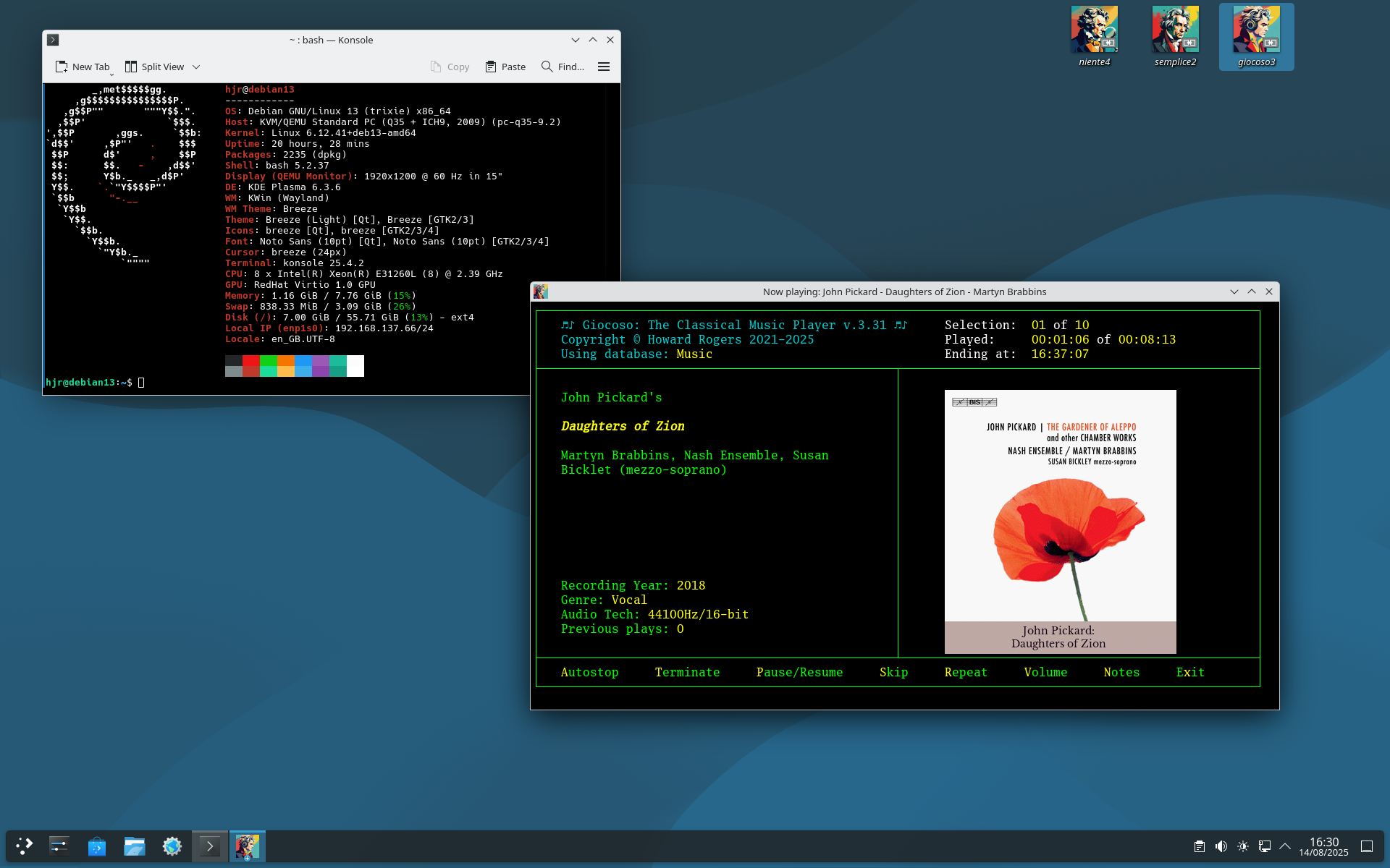This screenshot has width=1390, height=868.
Task: Show hidden system tray icons
Action: pyautogui.click(x=1285, y=846)
